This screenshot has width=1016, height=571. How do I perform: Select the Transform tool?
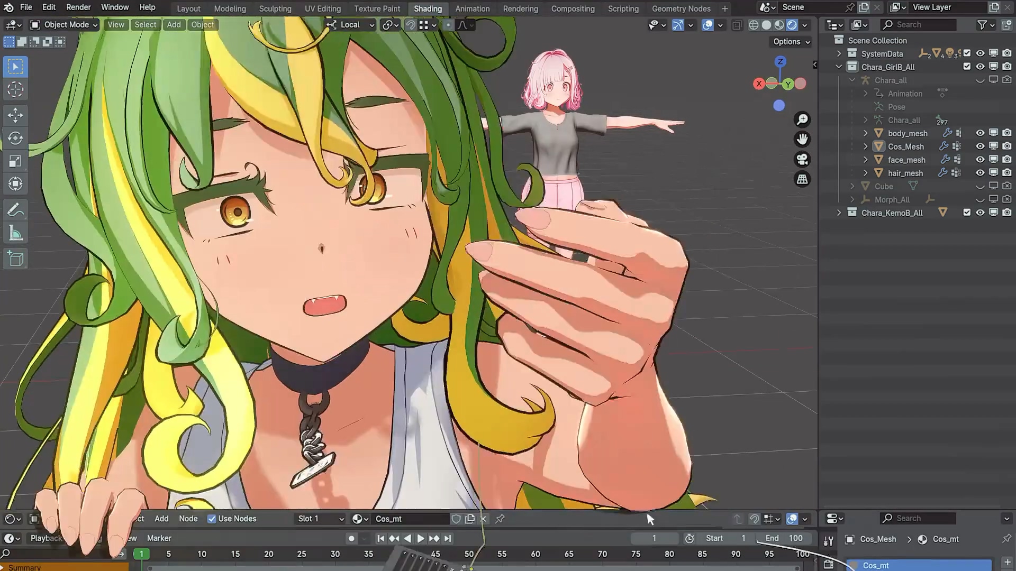click(15, 183)
